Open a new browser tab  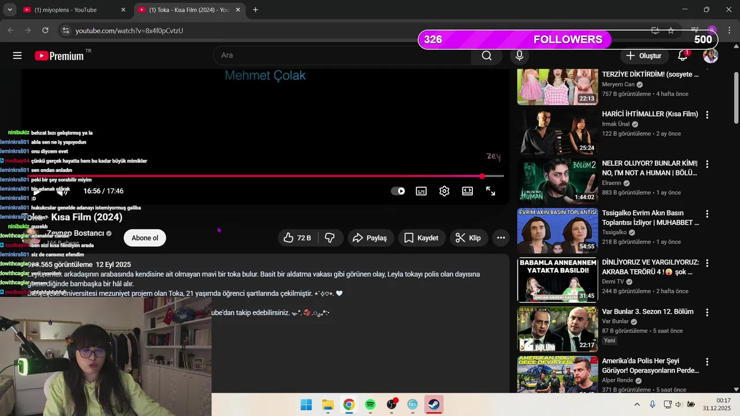coord(256,10)
